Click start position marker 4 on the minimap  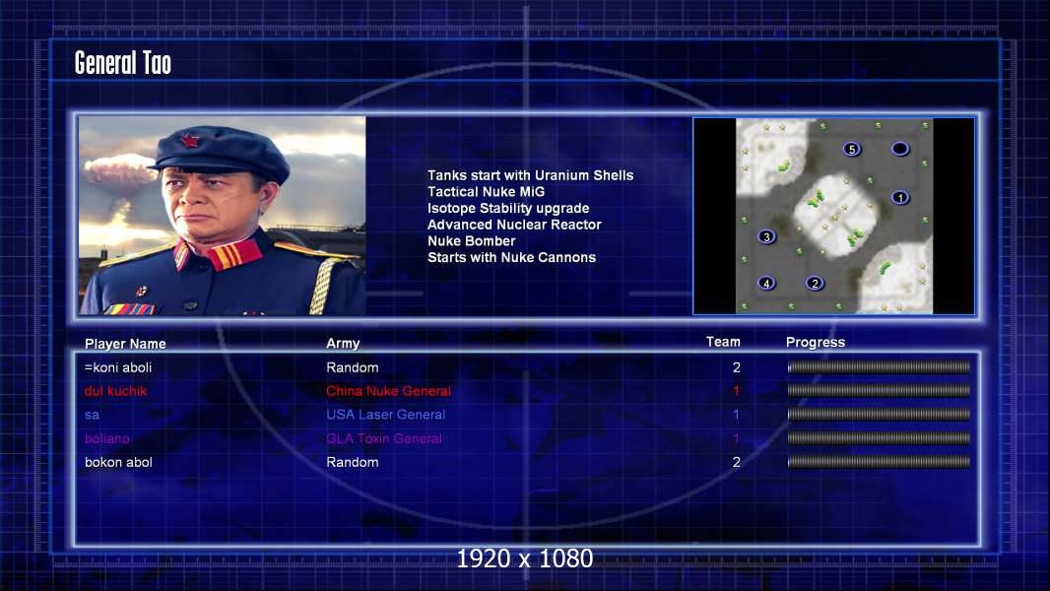766,283
